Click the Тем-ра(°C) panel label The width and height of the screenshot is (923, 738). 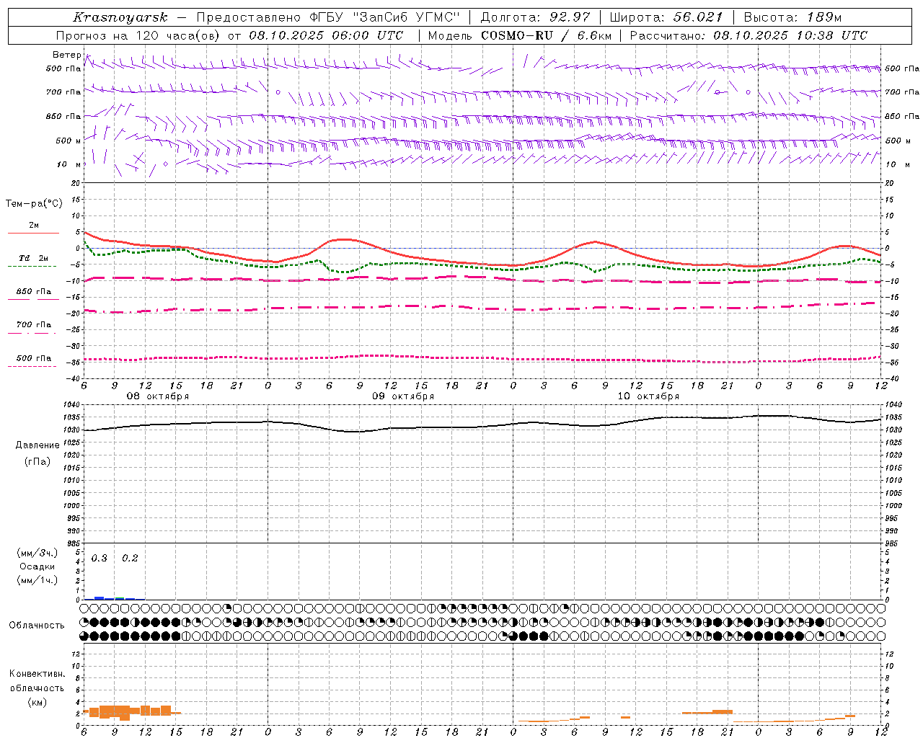point(34,204)
